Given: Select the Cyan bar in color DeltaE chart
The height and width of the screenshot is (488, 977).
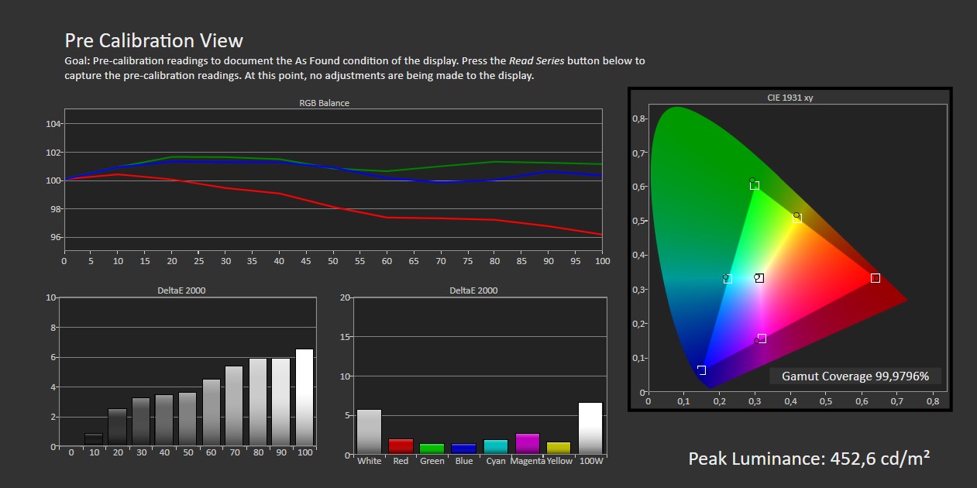Looking at the screenshot, I should pyautogui.click(x=496, y=446).
